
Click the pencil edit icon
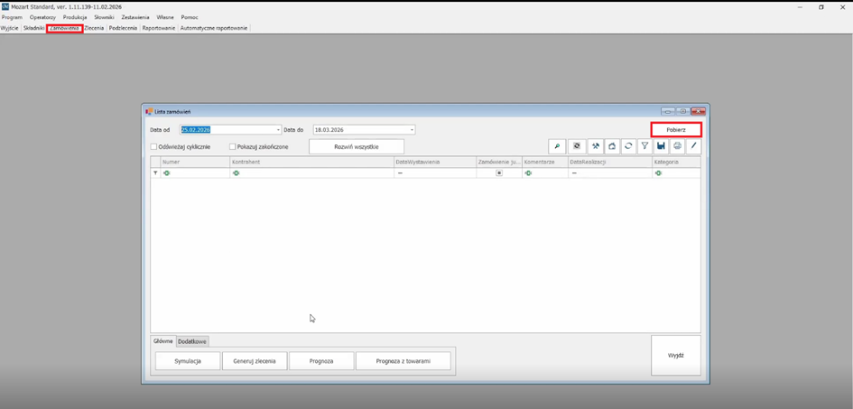(x=693, y=146)
